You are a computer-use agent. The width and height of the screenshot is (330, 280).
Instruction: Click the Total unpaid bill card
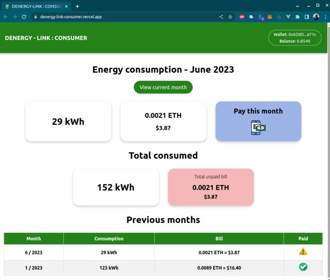pos(211,187)
